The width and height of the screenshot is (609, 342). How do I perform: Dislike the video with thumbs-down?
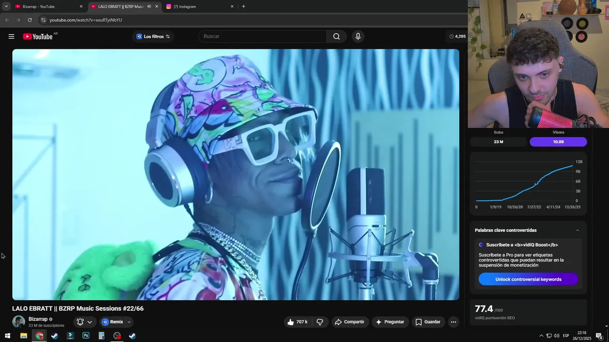click(x=320, y=322)
